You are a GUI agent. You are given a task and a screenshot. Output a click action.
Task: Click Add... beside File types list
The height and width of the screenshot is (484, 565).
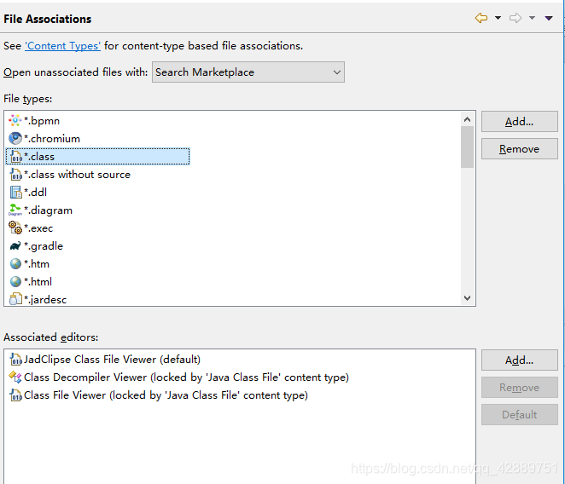[519, 122]
